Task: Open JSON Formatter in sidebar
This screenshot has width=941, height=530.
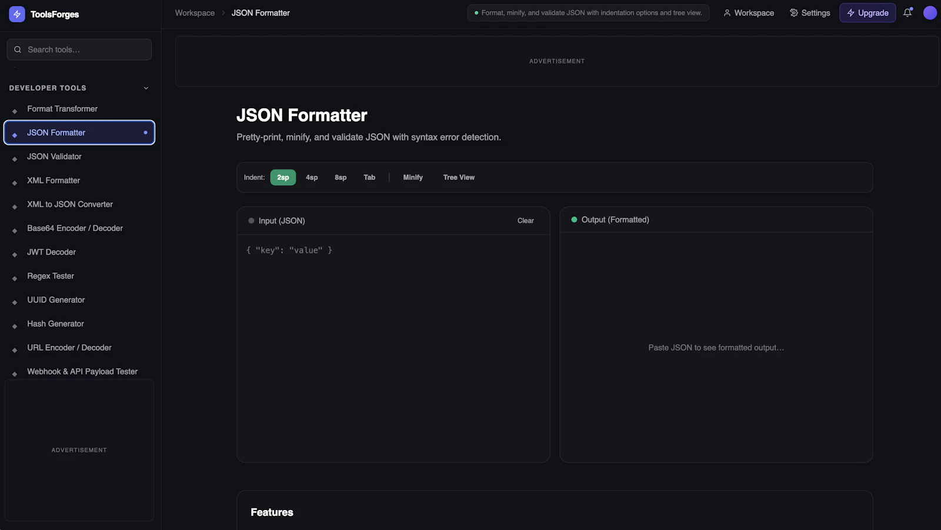Action: [79, 132]
